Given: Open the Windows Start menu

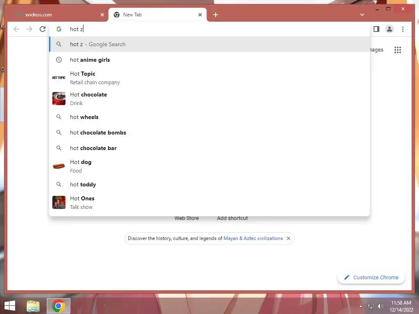Looking at the screenshot, I should tap(10, 306).
